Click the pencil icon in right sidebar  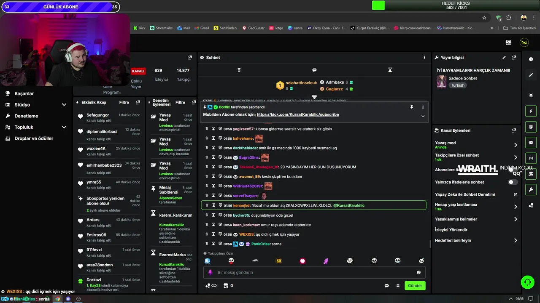click(531, 75)
